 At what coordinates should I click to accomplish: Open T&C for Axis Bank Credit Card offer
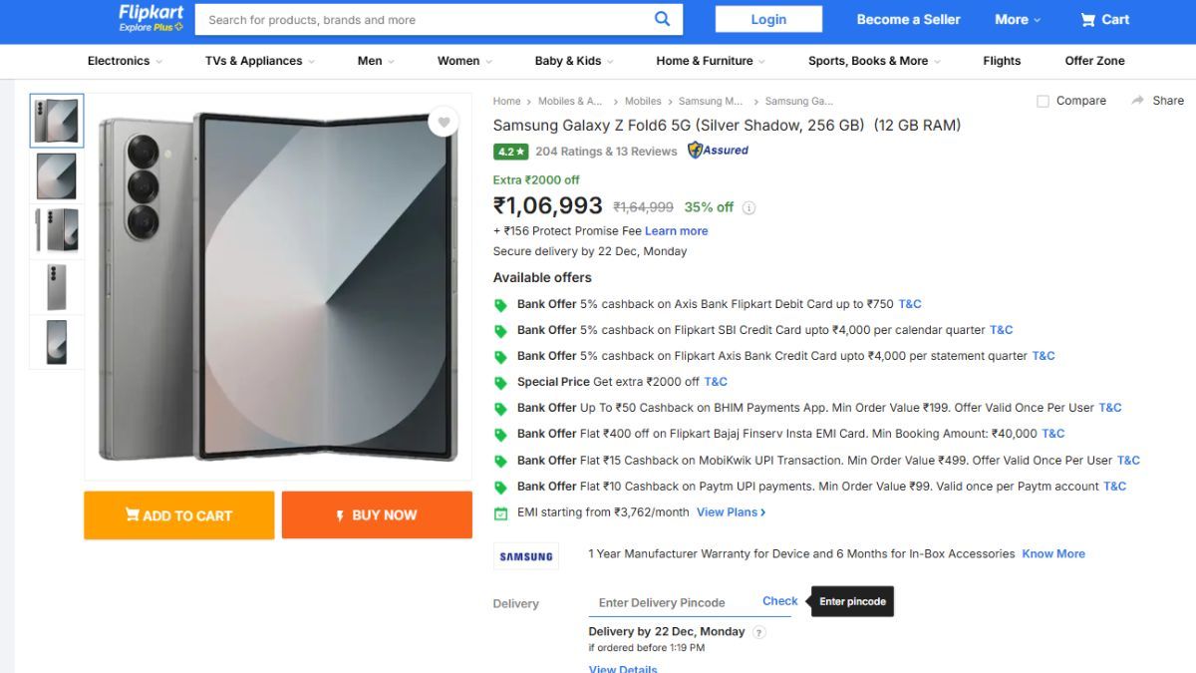(1044, 356)
